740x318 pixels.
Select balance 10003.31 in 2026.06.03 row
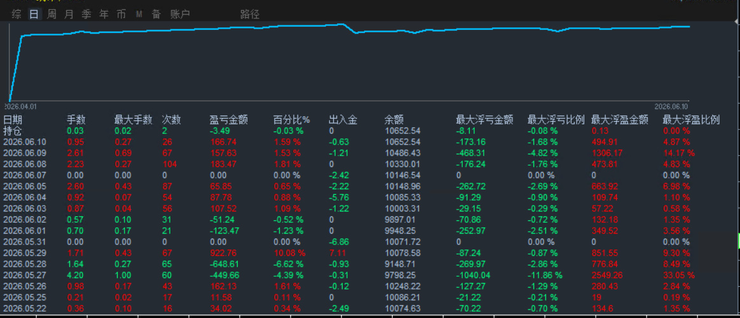(x=402, y=208)
